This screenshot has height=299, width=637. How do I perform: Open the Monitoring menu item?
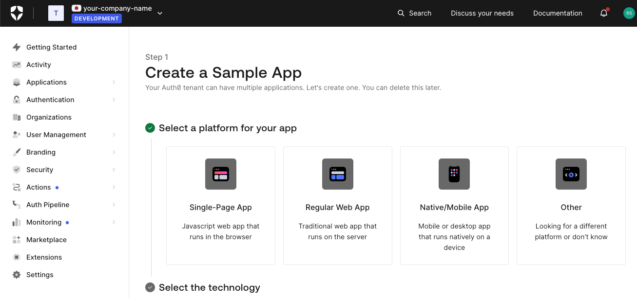(x=44, y=222)
